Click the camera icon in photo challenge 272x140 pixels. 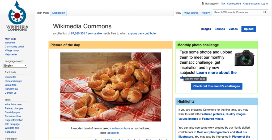click(244, 58)
